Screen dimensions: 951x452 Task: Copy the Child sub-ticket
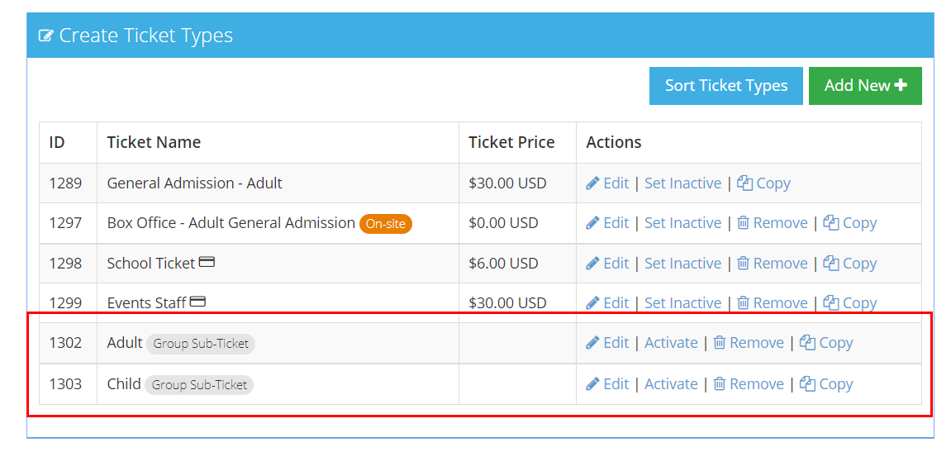[x=826, y=384]
